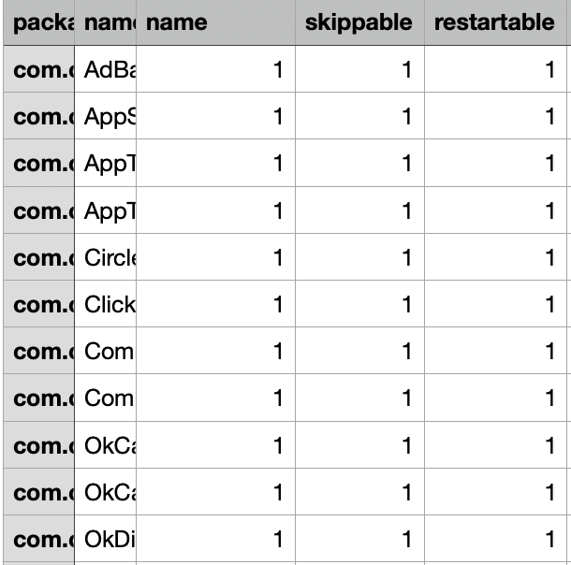571x565 pixels.
Task: Select package cell in Circle row
Action: 38,257
